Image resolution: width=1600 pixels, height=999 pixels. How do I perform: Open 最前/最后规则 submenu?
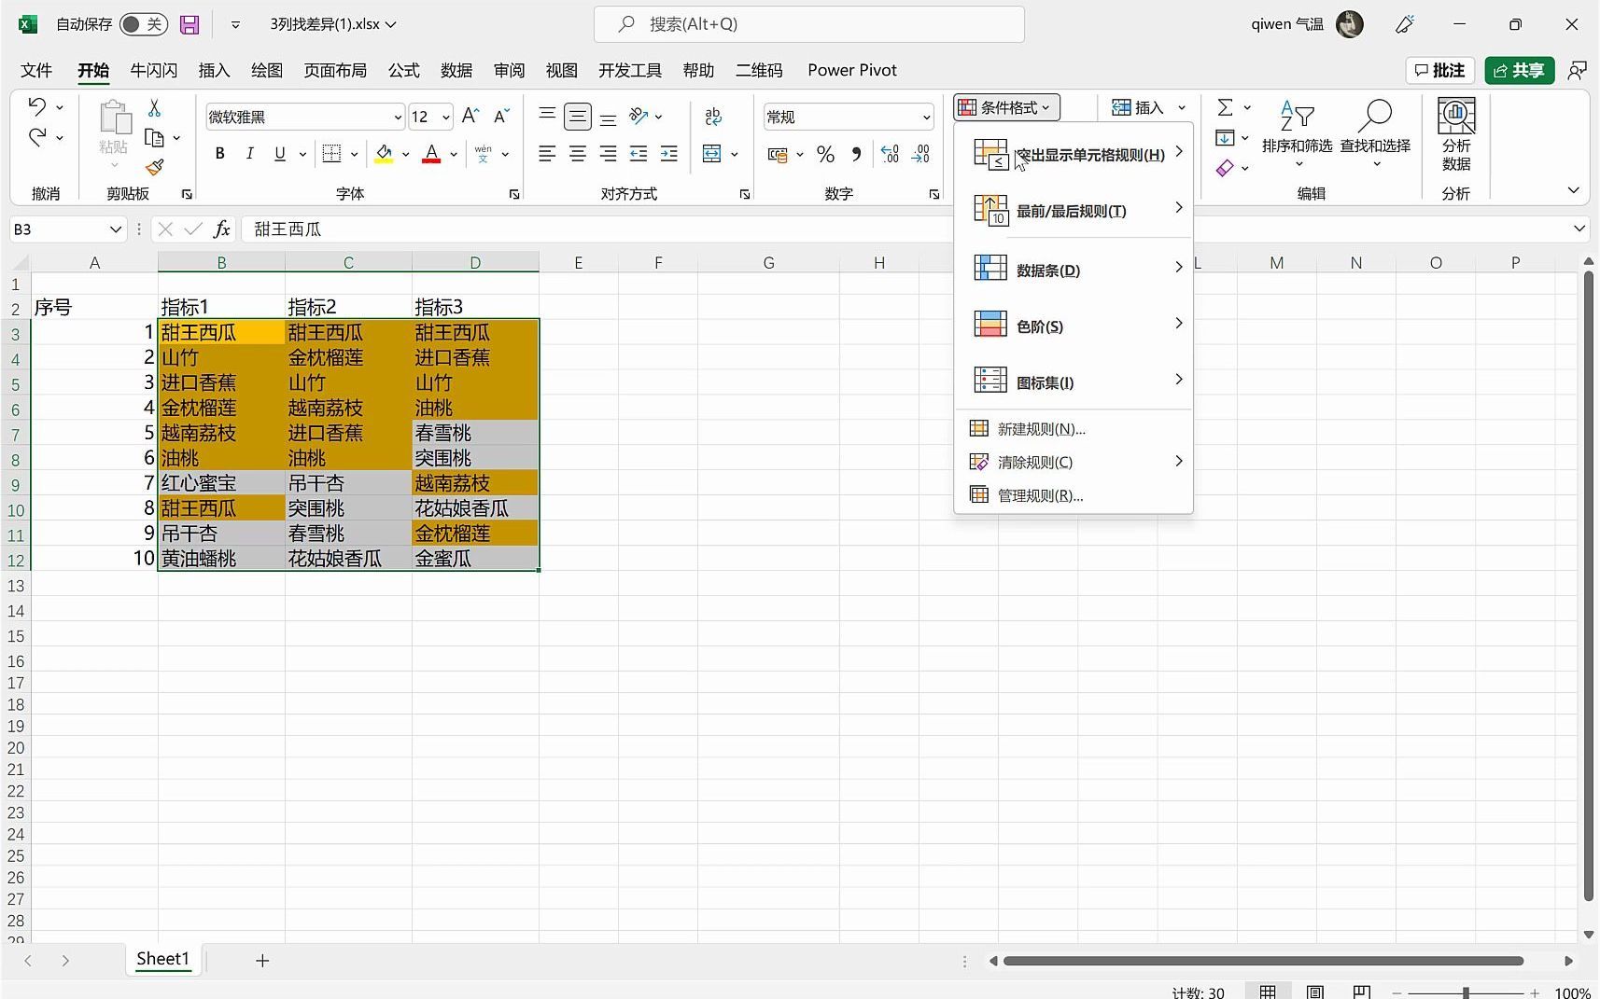click(x=1074, y=210)
